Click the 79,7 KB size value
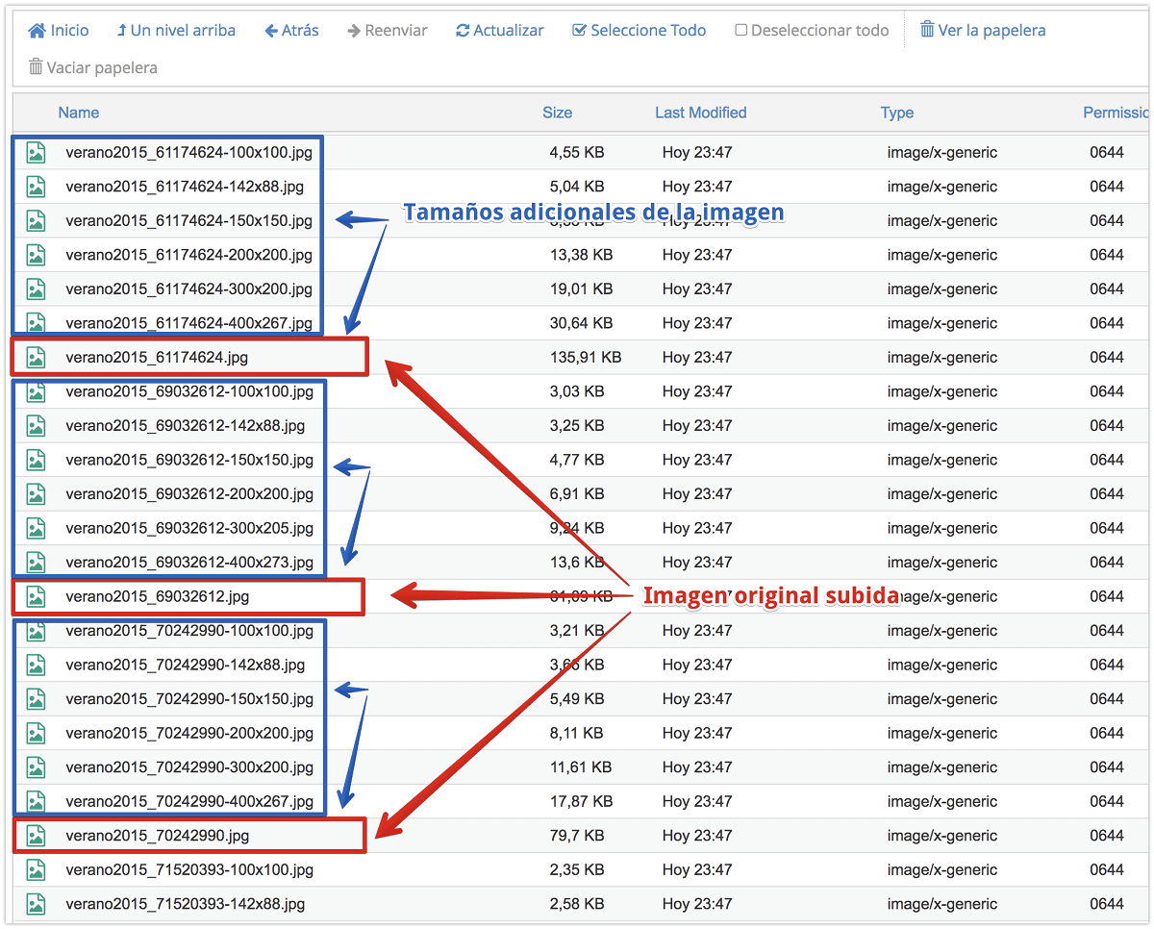Viewport: 1154px width, 929px height. [577, 836]
